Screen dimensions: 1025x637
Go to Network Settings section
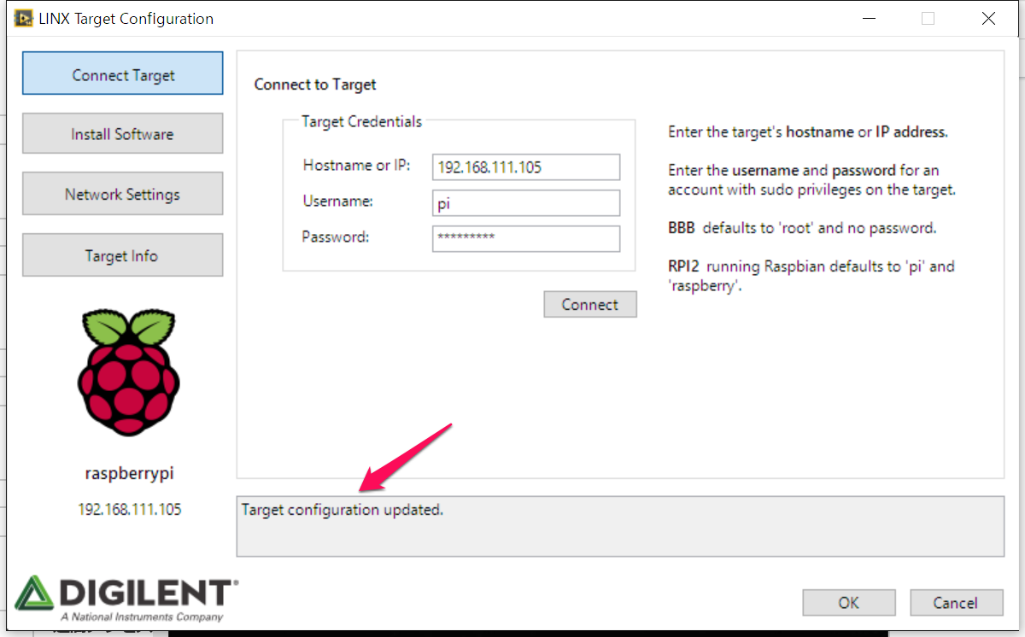(x=122, y=194)
